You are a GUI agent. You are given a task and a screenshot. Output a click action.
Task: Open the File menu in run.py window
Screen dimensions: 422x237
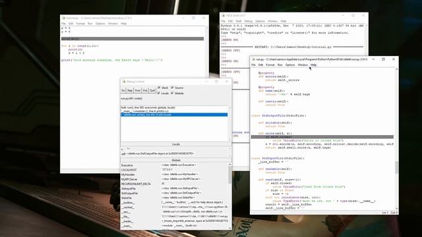pos(253,65)
